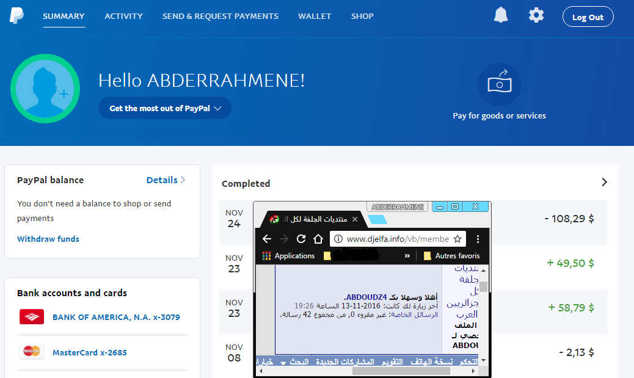Viewport: 634px width, 378px height.
Task: Open the البحث dropdown in forum navbar
Action: pyautogui.click(x=295, y=362)
